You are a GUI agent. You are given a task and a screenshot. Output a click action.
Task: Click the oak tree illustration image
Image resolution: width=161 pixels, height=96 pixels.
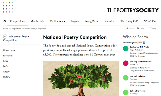pyautogui.click(x=81, y=79)
